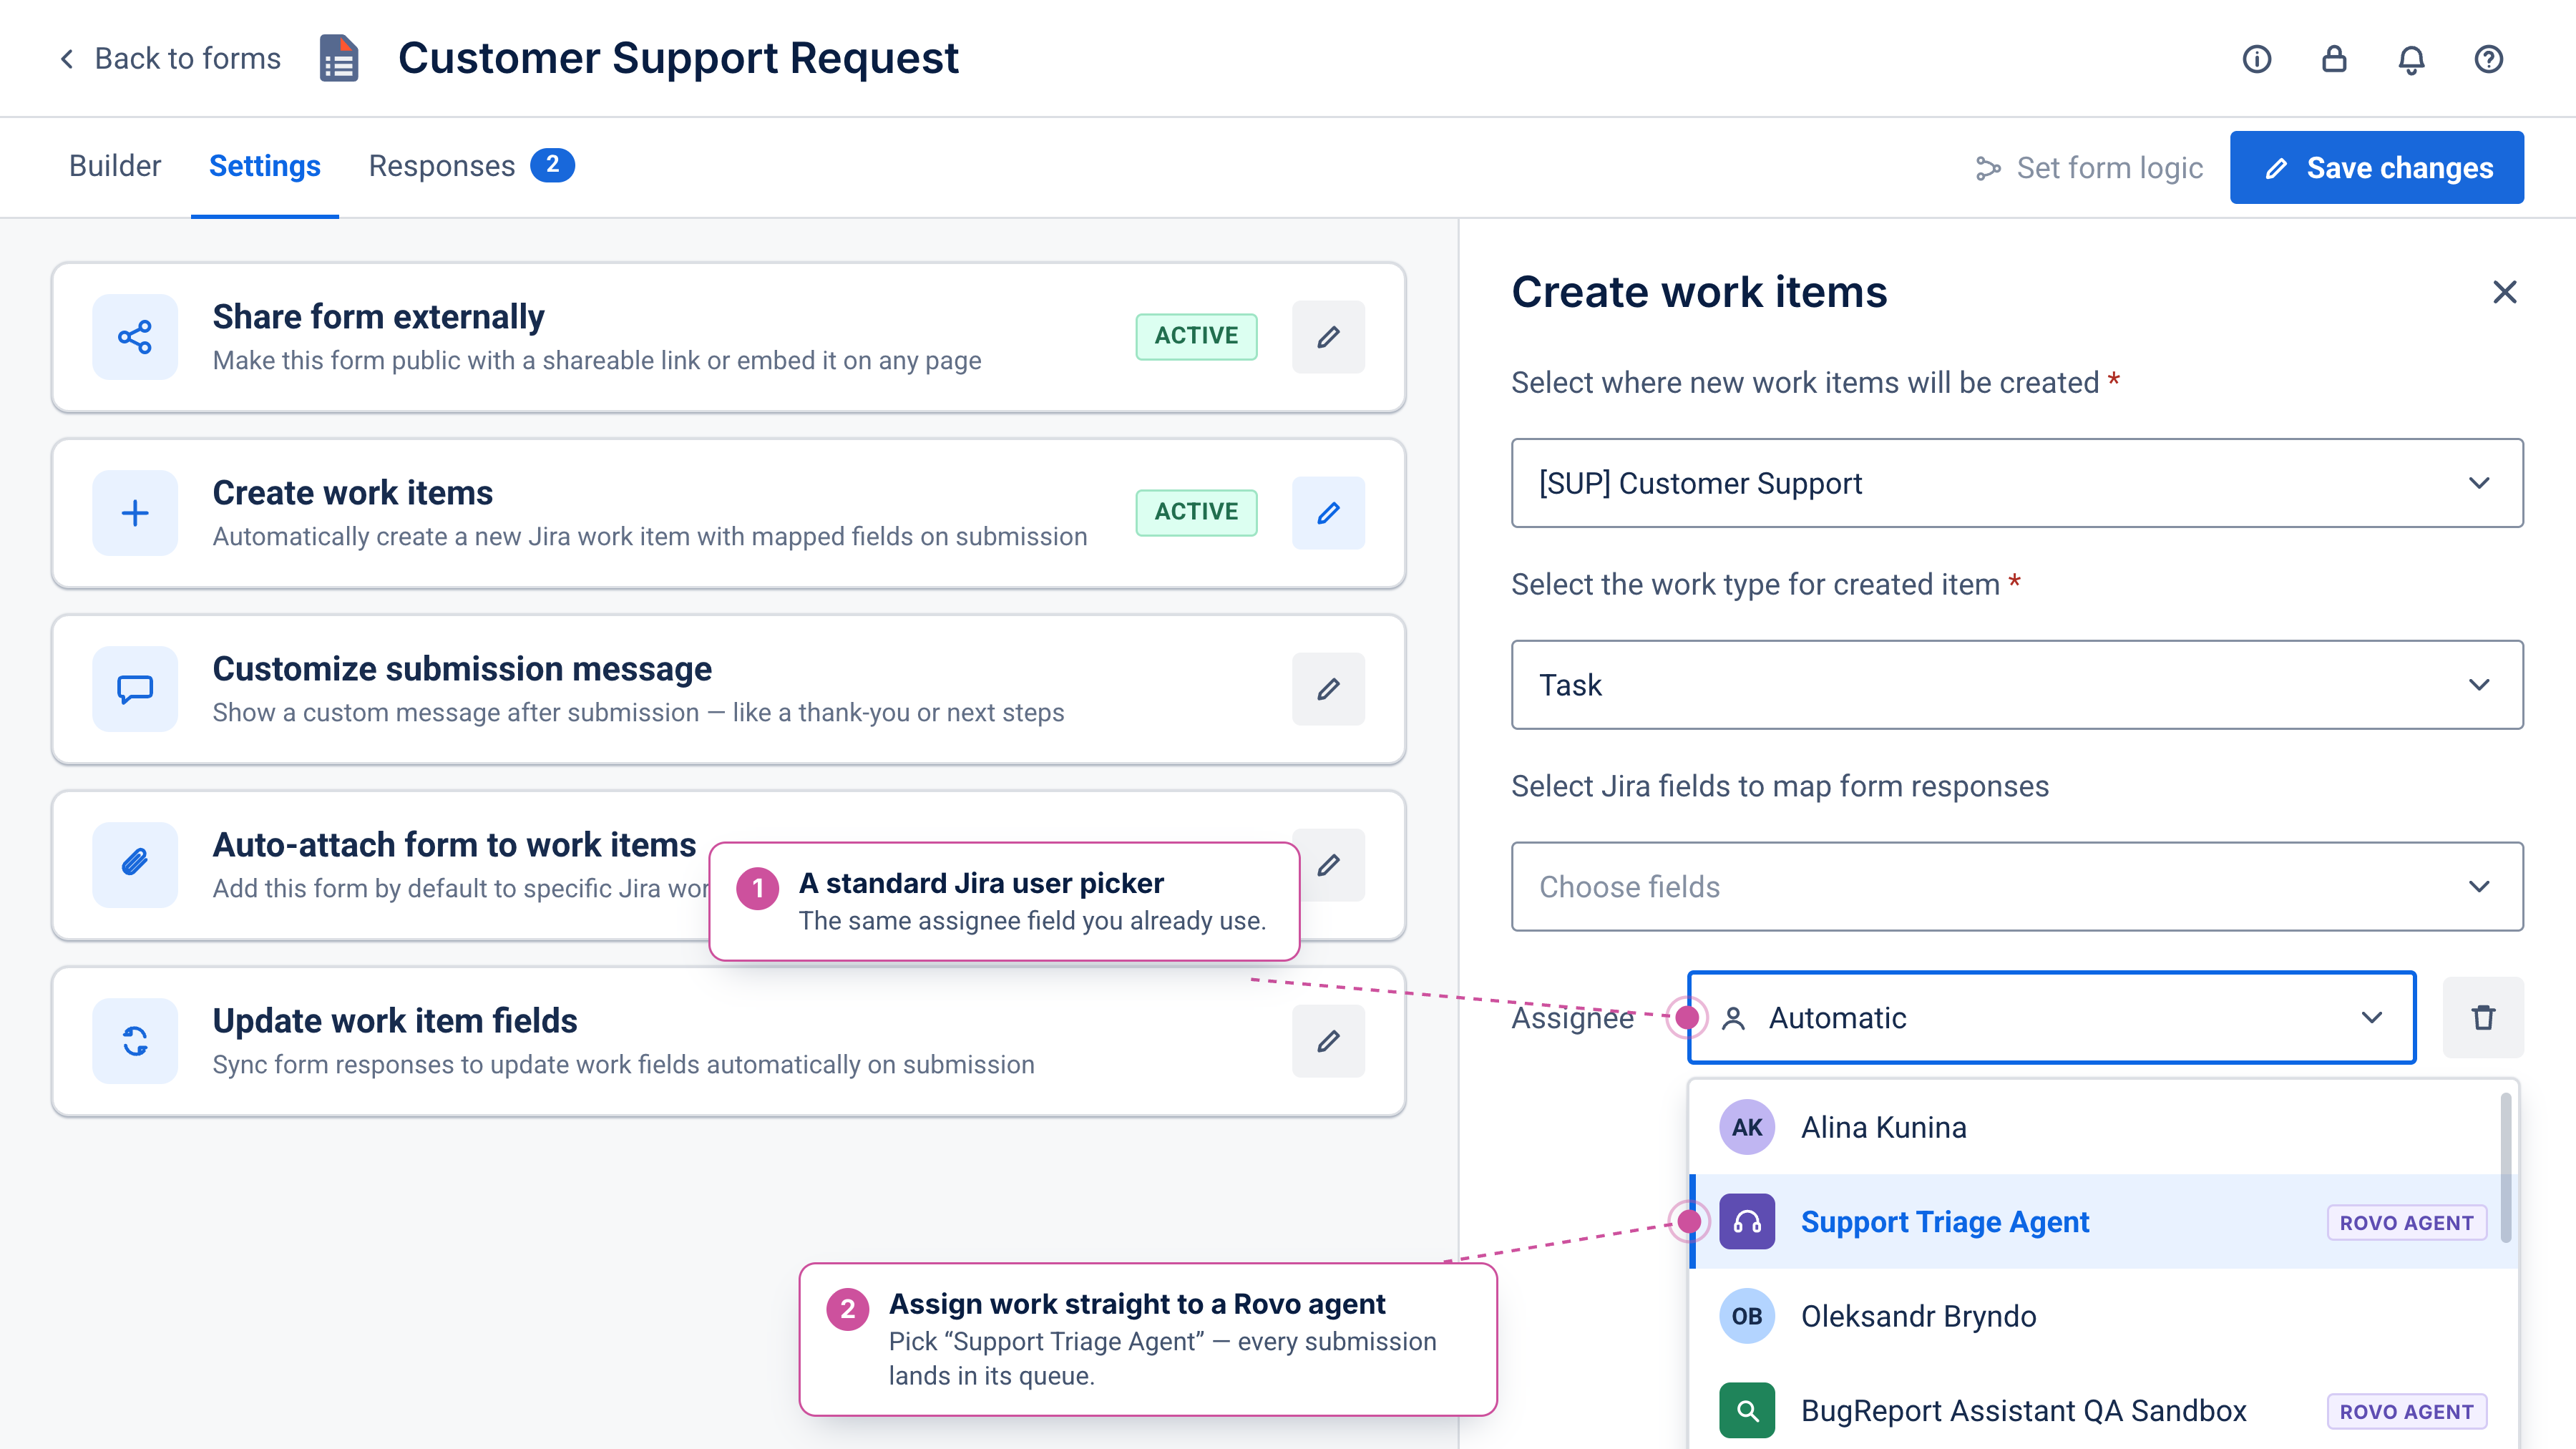Viewport: 2576px width, 1449px height.
Task: Click the ACTIVE badge on Share form
Action: pyautogui.click(x=1196, y=336)
